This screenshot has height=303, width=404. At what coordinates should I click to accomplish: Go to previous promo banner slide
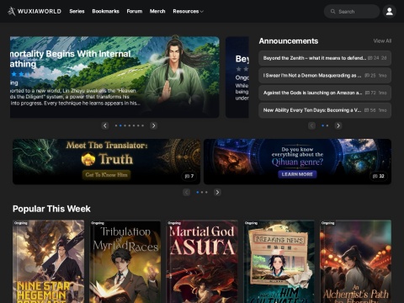coord(186,192)
